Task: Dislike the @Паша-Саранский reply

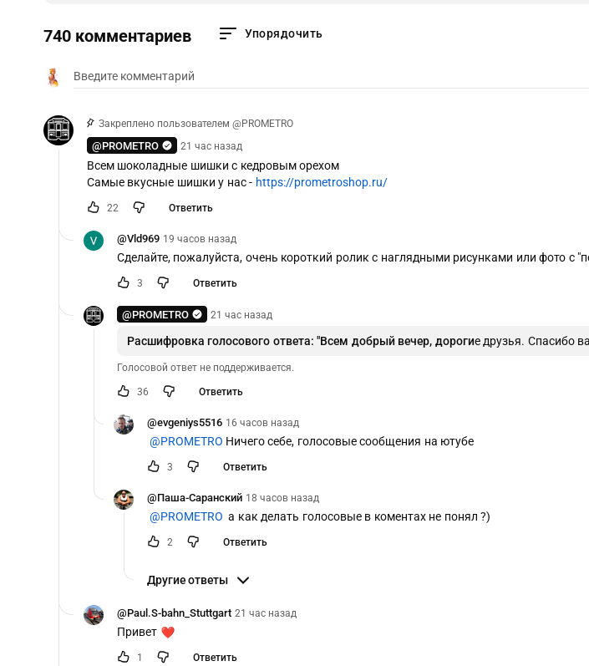Action: pyautogui.click(x=193, y=541)
